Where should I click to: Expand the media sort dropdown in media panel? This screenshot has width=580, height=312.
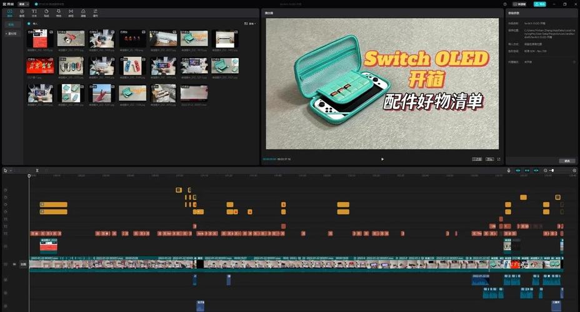(250, 24)
